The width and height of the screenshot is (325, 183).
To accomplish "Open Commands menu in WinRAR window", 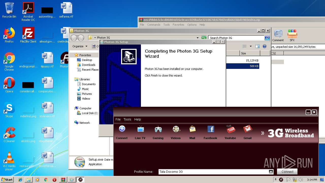I will 154,25.
